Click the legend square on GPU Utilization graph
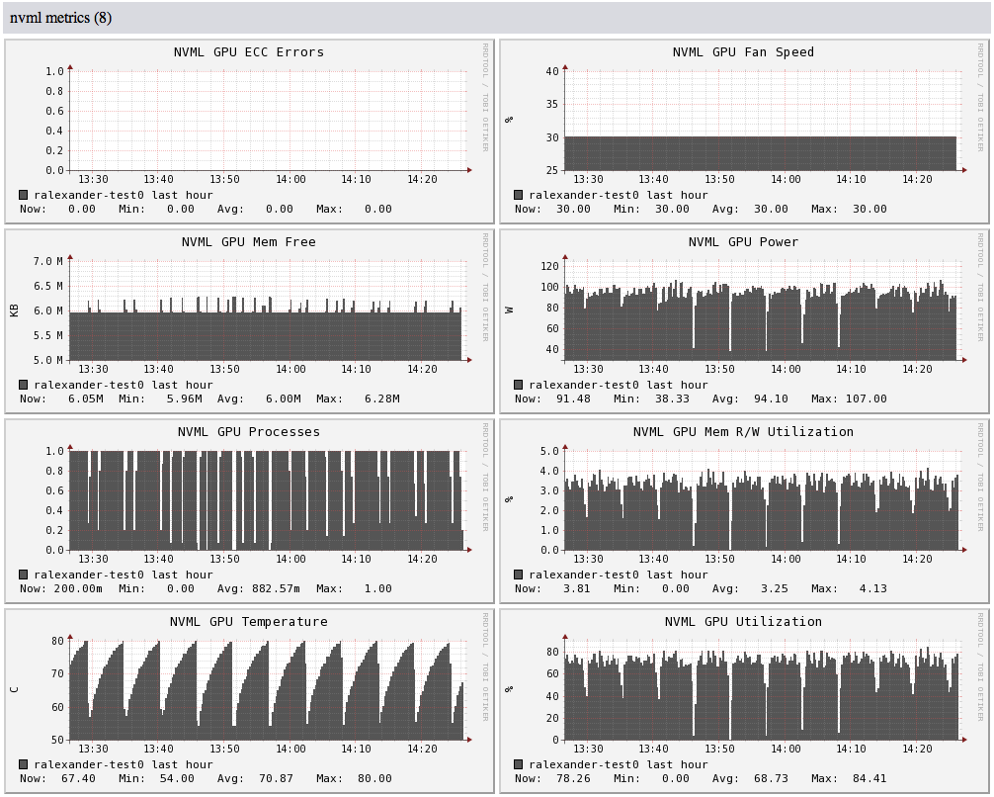Viewport: 994px width, 797px height. tap(518, 764)
